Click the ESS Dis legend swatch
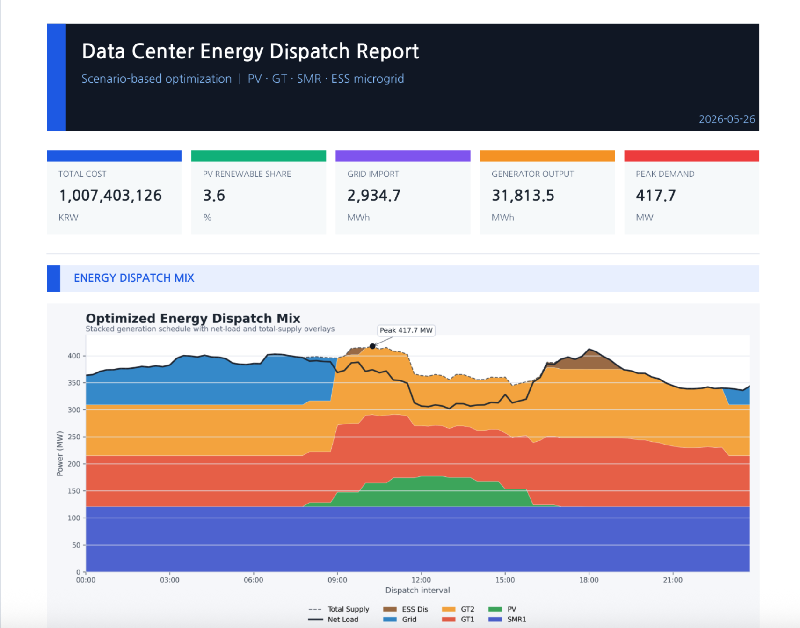Image resolution: width=800 pixels, height=628 pixels. 390,609
